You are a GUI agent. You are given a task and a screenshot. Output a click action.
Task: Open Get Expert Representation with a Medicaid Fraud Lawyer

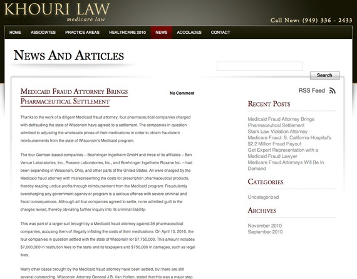pos(282,153)
